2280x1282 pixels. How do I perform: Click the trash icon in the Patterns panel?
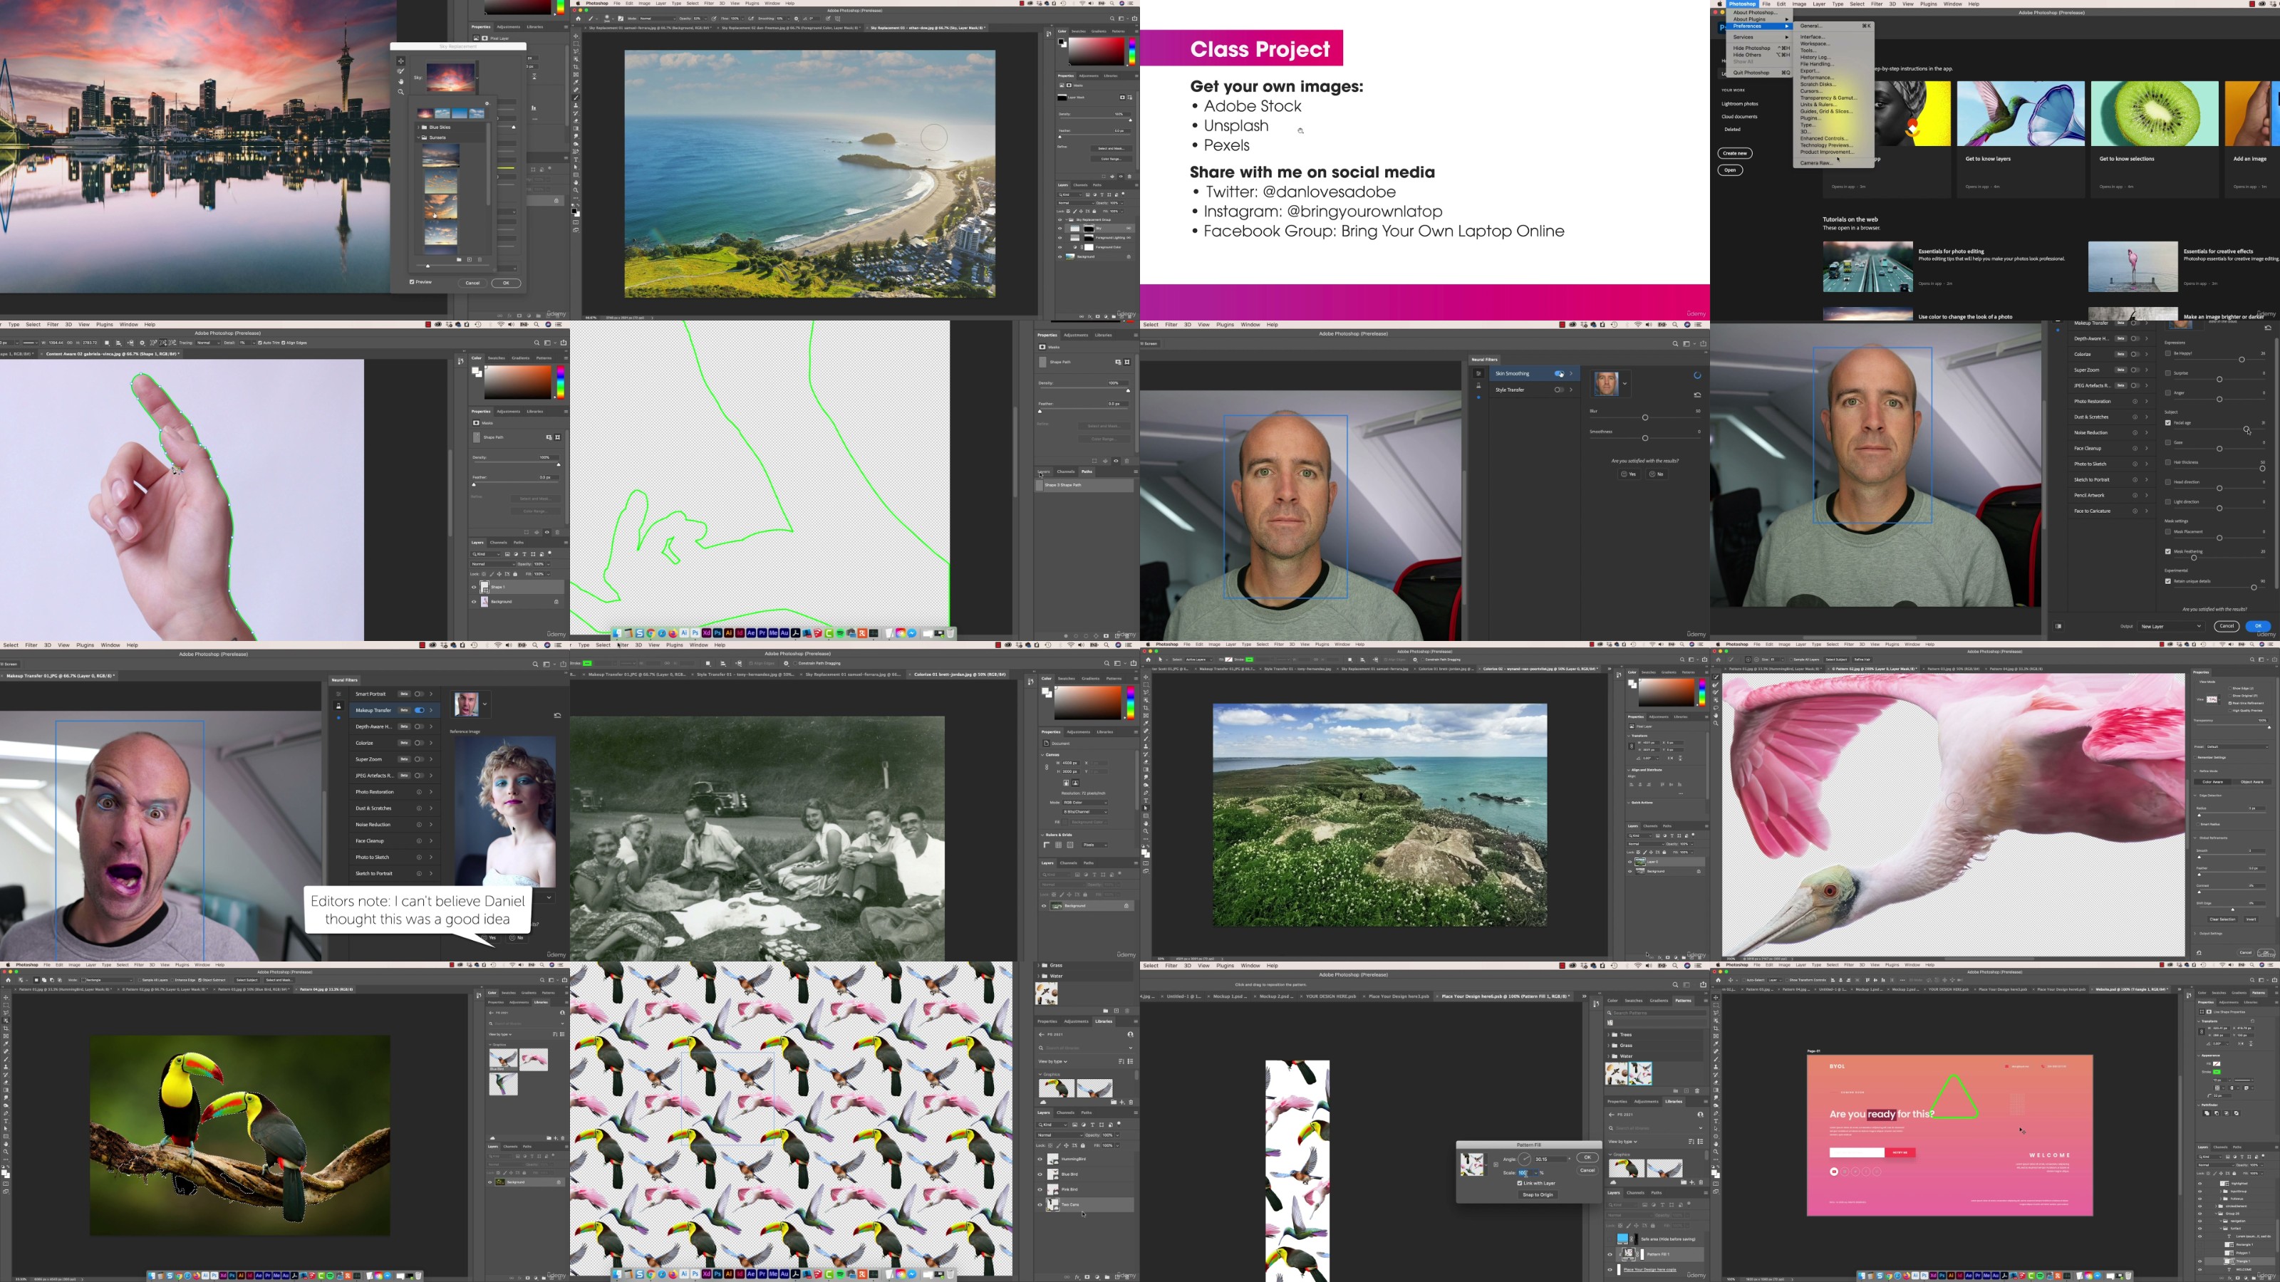[x=1696, y=1091]
